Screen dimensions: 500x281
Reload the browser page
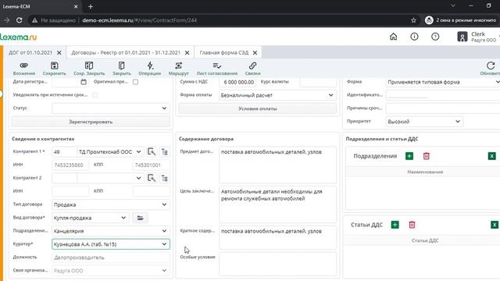coord(19,20)
